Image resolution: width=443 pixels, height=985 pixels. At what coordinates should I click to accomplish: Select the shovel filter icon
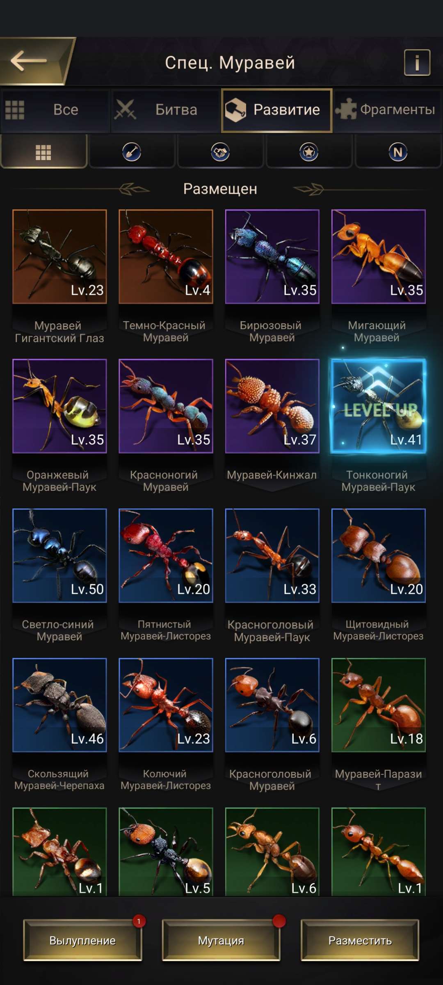[x=132, y=152]
